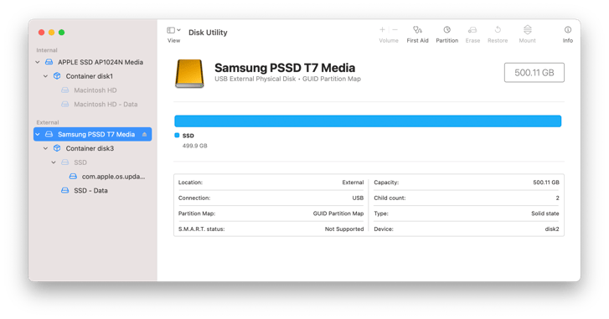Click the remove Volume minus button

coord(395,30)
